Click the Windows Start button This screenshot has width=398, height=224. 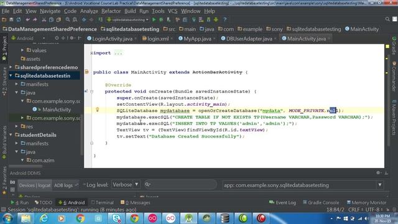tap(7, 218)
